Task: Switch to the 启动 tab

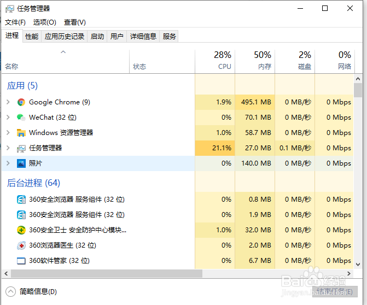Action: pyautogui.click(x=97, y=37)
